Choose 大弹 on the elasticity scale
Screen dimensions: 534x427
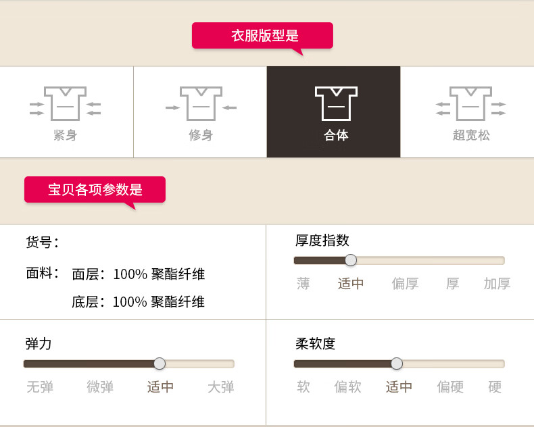click(221, 387)
